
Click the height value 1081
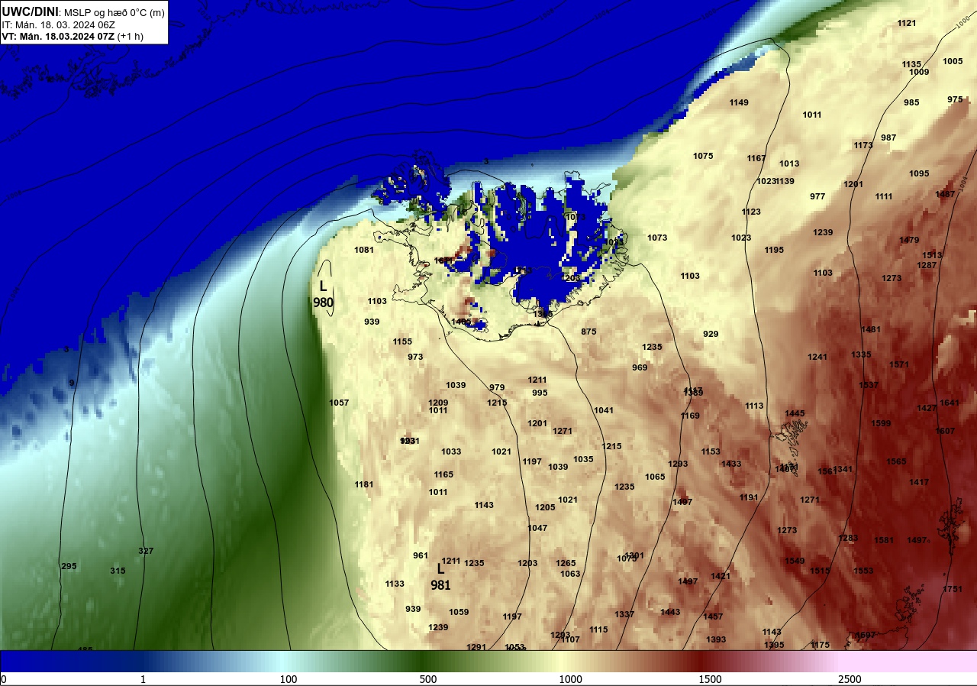(x=364, y=250)
